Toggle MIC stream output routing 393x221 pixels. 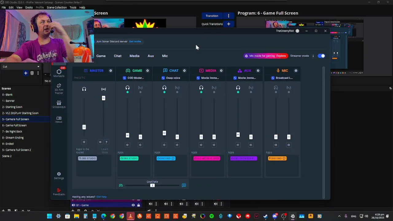(289, 88)
